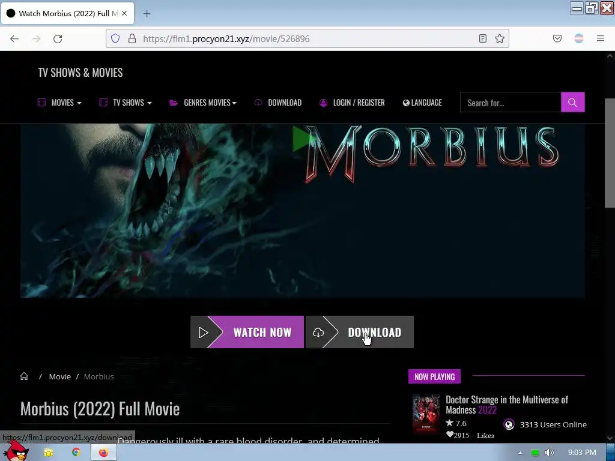615x461 pixels.
Task: Click the page vertical scrollbar thumb
Action: (x=610, y=153)
